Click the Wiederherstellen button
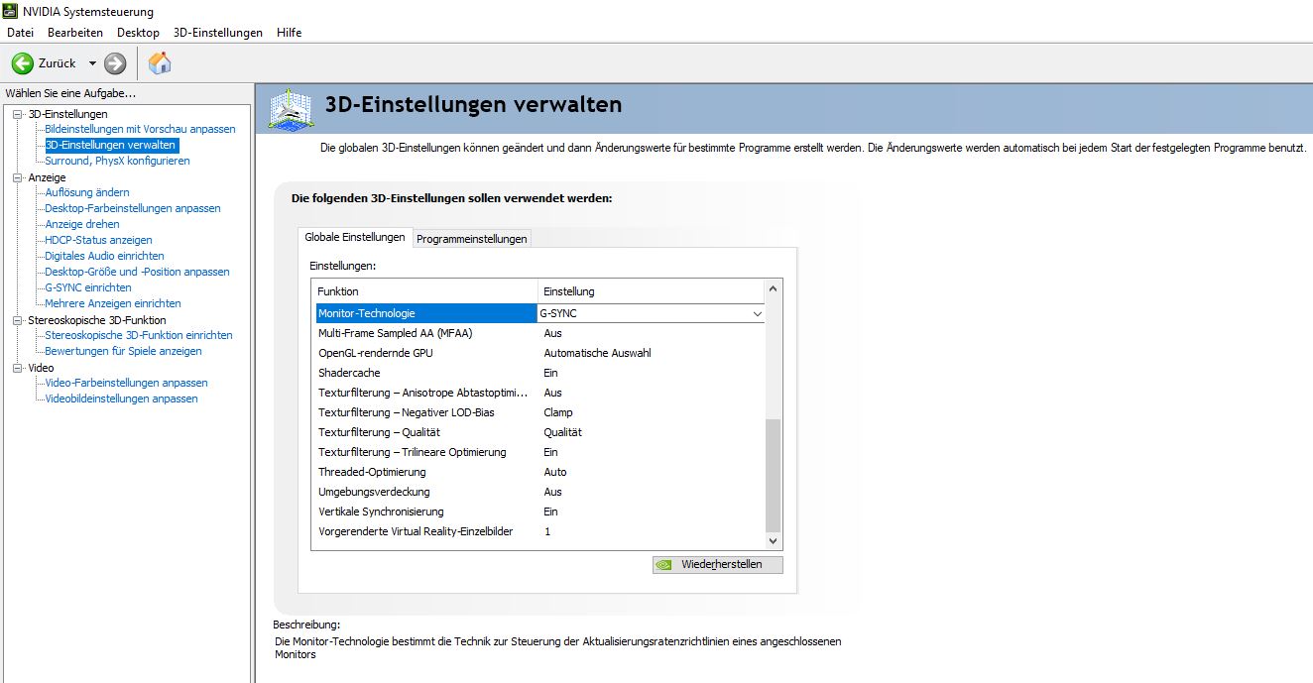The image size is (1313, 683). point(718,564)
